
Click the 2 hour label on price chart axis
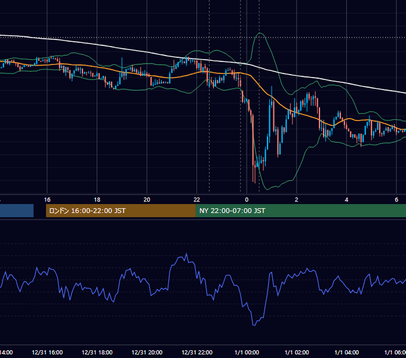297,200
